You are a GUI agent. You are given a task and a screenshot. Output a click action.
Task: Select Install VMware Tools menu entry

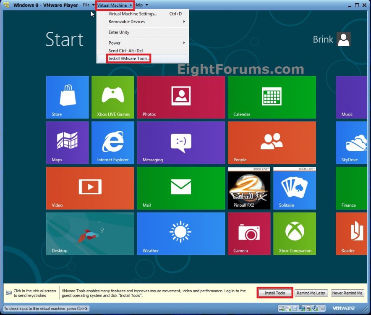(128, 59)
